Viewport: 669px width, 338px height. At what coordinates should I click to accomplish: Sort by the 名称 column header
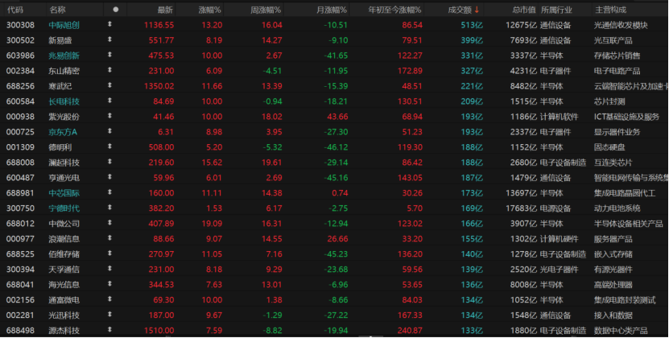coord(58,10)
